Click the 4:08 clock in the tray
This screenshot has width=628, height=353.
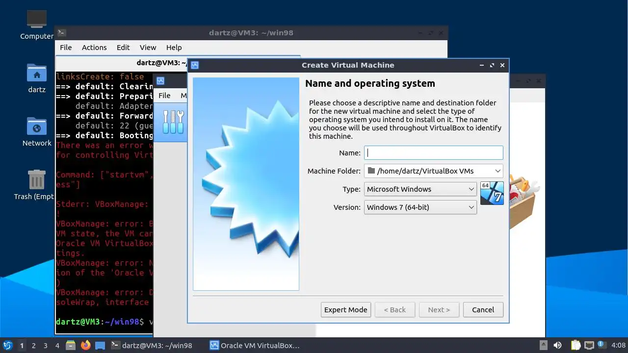click(619, 345)
